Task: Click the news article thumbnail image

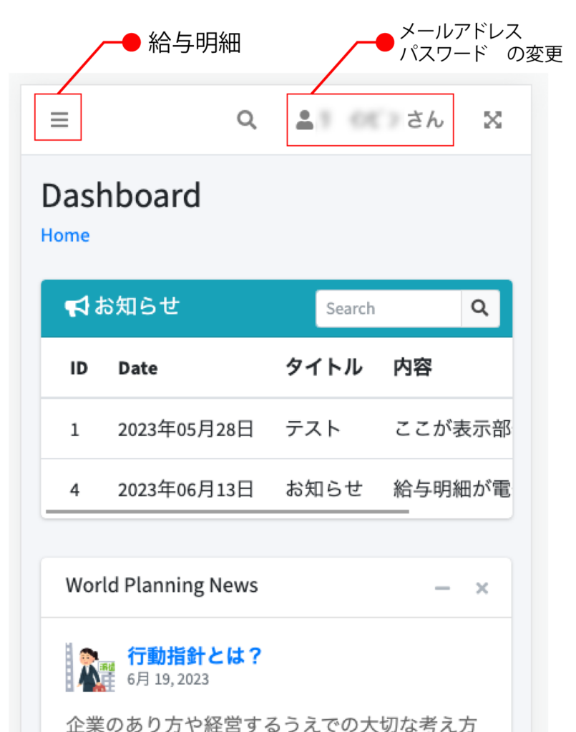Action: [90, 667]
